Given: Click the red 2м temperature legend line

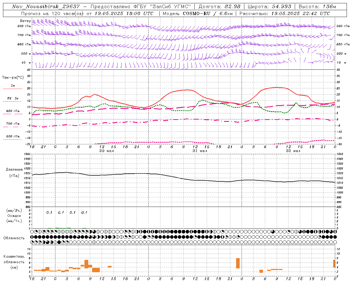Looking at the screenshot, I should [13, 89].
